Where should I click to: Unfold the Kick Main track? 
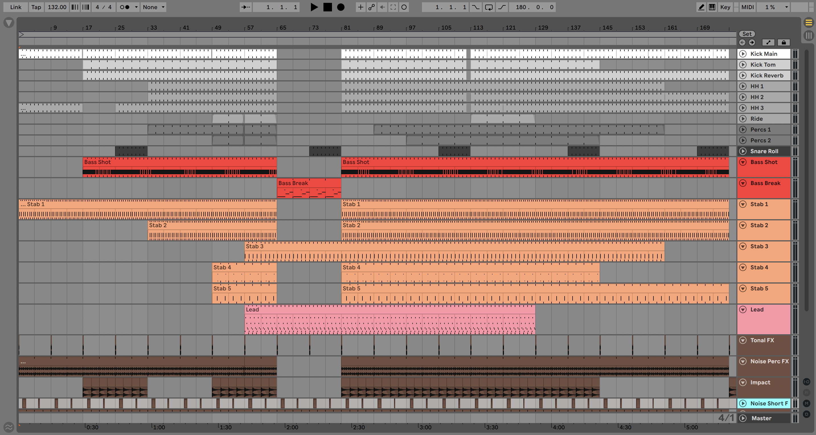(x=743, y=54)
